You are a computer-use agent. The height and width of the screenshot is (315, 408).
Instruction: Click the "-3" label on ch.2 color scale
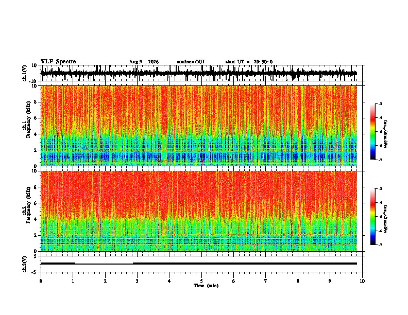(x=380, y=189)
